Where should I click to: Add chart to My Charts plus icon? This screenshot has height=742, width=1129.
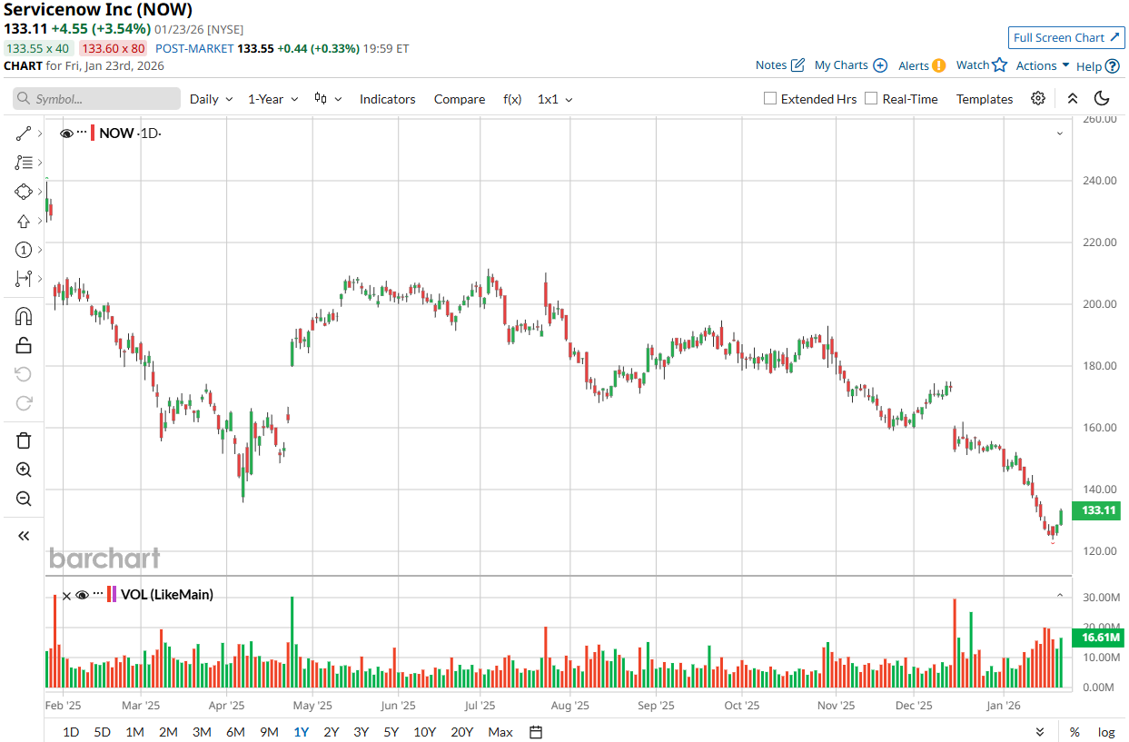click(x=880, y=65)
